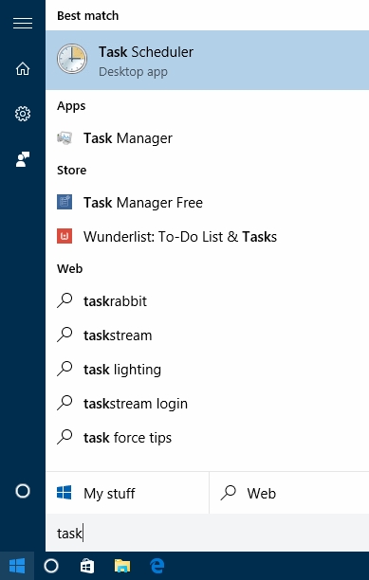Select Task Manager Free store result
The image size is (369, 580).
207,203
